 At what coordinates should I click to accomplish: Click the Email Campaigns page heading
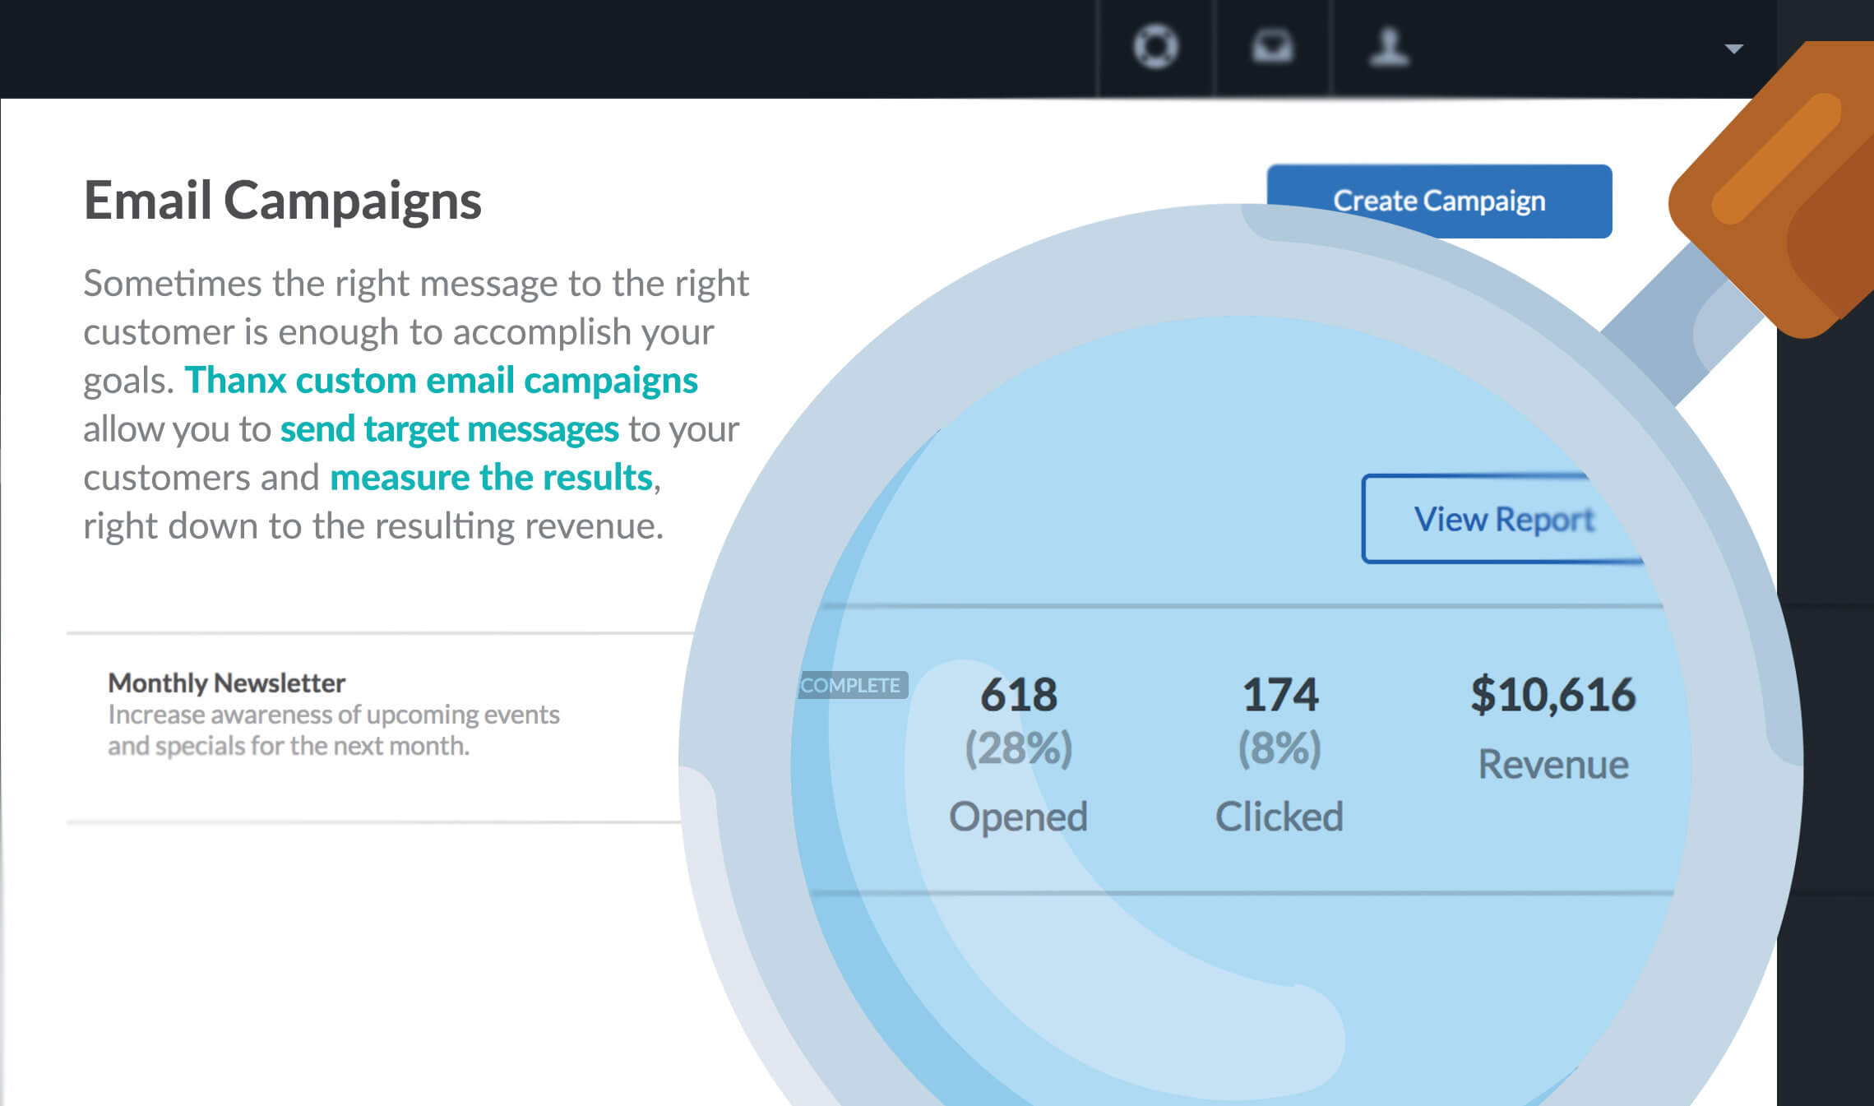[284, 200]
